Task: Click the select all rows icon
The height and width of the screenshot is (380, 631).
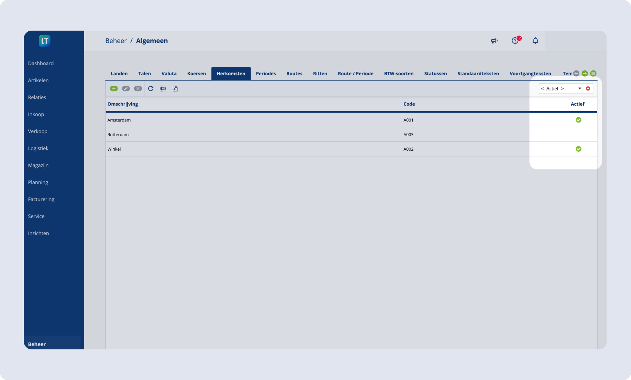Action: [163, 88]
